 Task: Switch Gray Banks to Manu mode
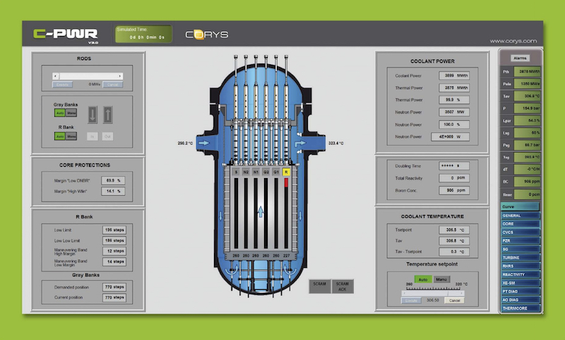(x=71, y=112)
